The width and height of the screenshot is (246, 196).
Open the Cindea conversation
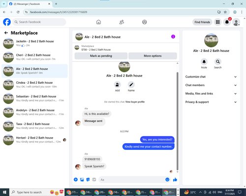point(34,85)
